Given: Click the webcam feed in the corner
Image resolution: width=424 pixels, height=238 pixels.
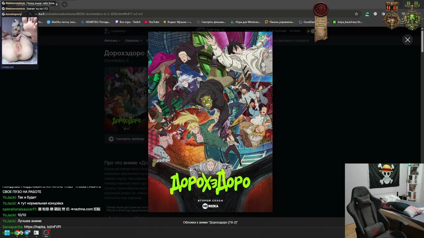Looking at the screenshot, I should click(x=384, y=201).
